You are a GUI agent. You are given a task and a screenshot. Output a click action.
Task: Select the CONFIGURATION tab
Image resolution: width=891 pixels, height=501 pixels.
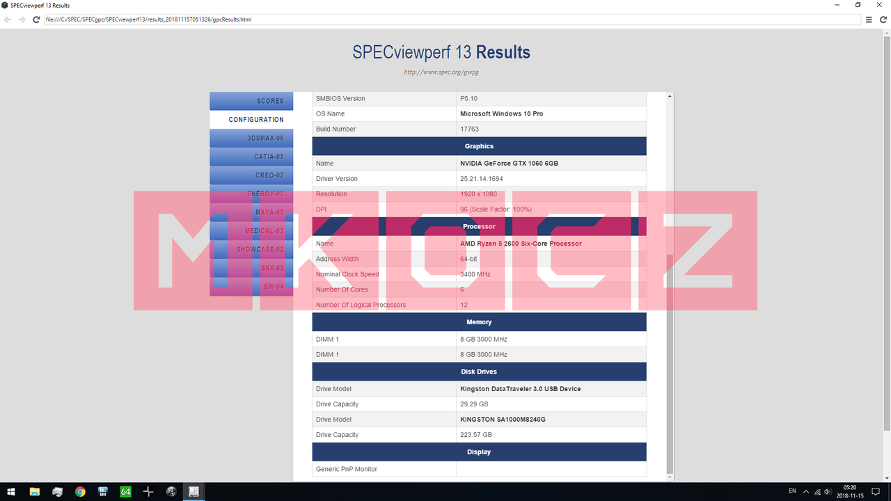point(251,120)
